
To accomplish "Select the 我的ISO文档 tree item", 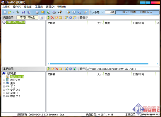I will [x=17, y=77].
